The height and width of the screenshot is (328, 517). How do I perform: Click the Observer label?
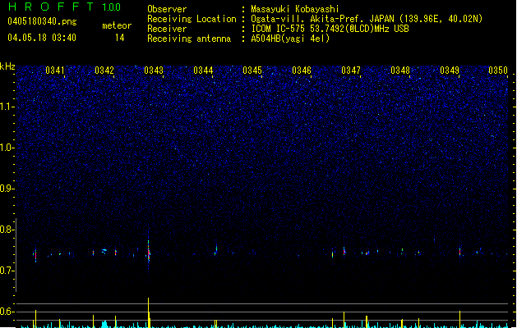click(167, 9)
